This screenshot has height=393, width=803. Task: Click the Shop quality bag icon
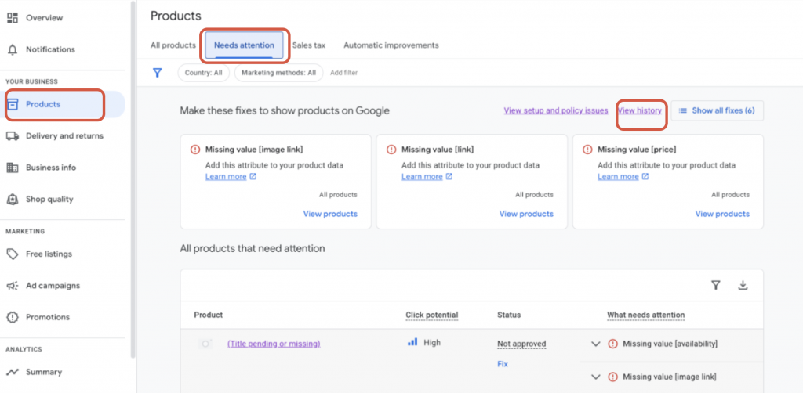[13, 199]
